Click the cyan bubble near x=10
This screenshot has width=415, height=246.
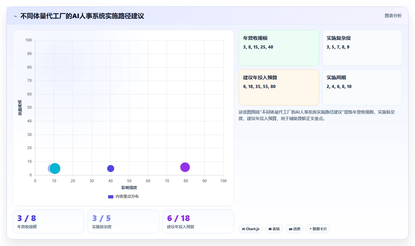tap(55, 168)
